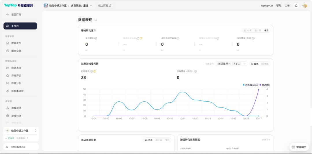Select 近7天 in 曝光转化漏斗
Viewport: 312px width, 154px height.
tap(258, 30)
